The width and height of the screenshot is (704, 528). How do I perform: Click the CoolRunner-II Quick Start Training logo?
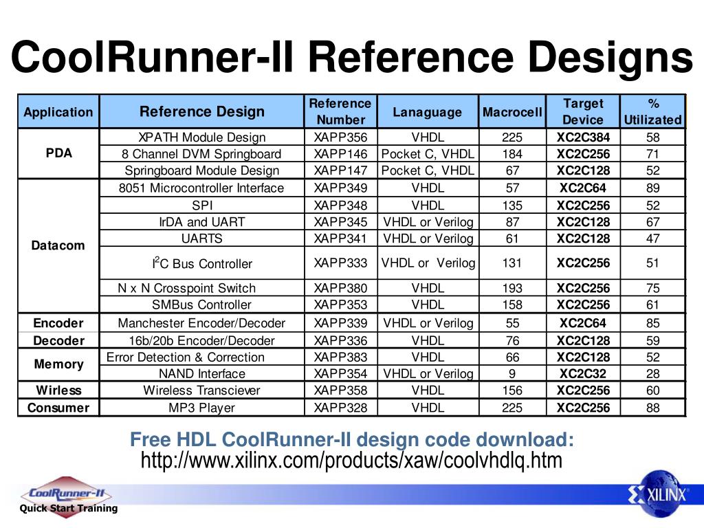[x=68, y=498]
